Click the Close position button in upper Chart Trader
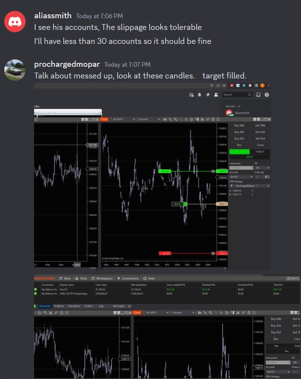301x379 pixels. (x=260, y=145)
